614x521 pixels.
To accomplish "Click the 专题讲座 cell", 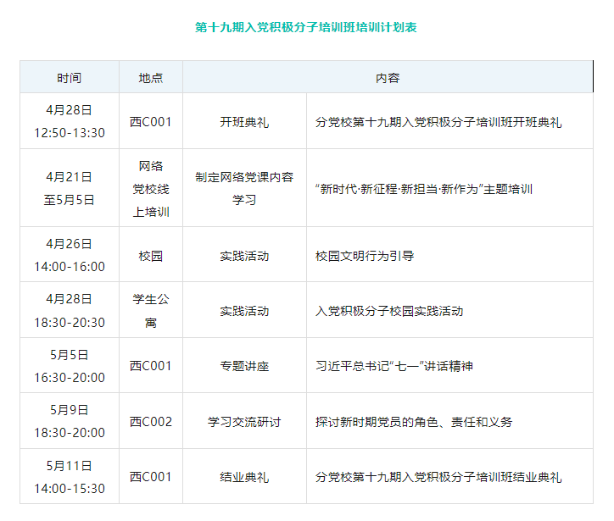I will pos(244,366).
